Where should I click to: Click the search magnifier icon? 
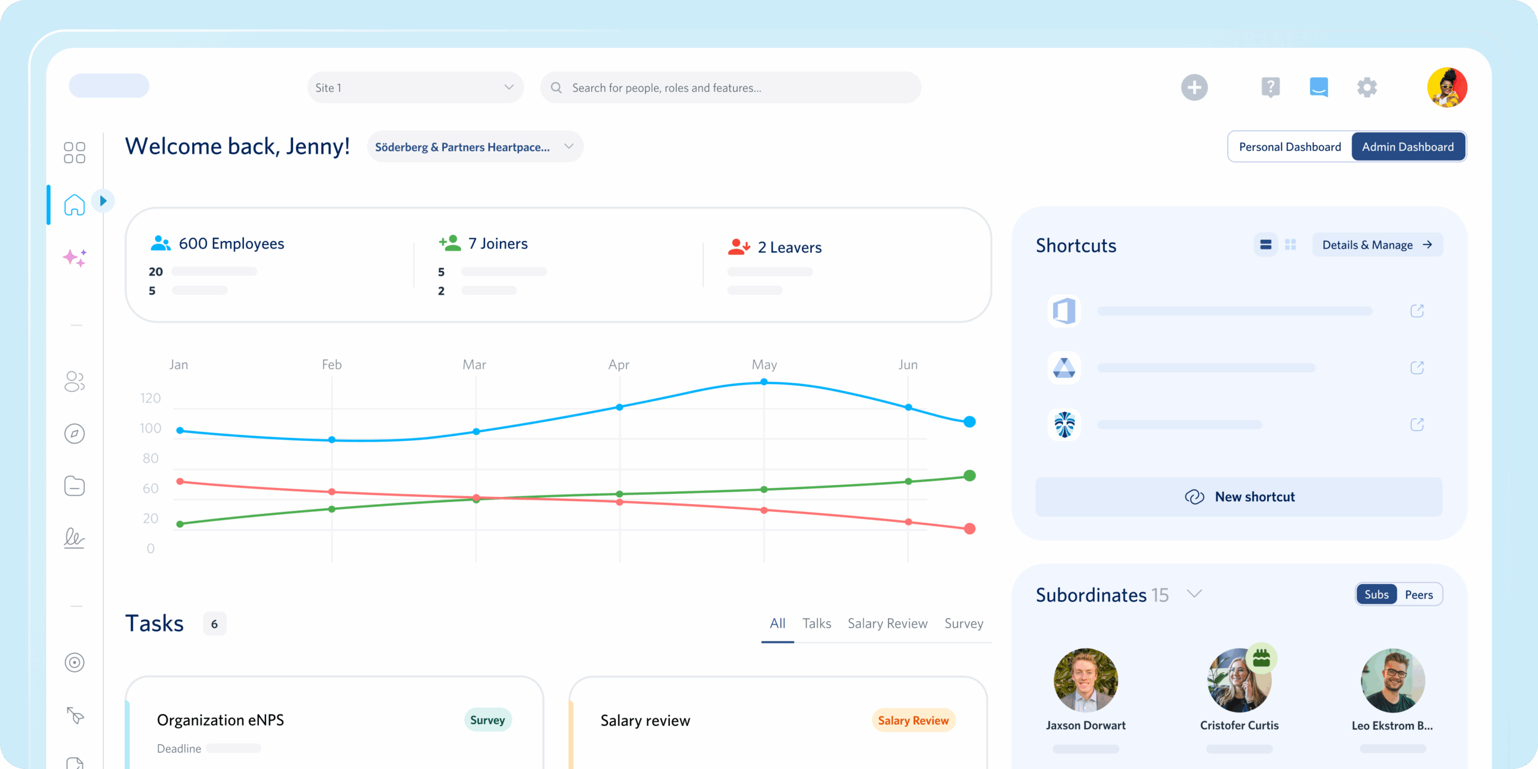pyautogui.click(x=556, y=88)
